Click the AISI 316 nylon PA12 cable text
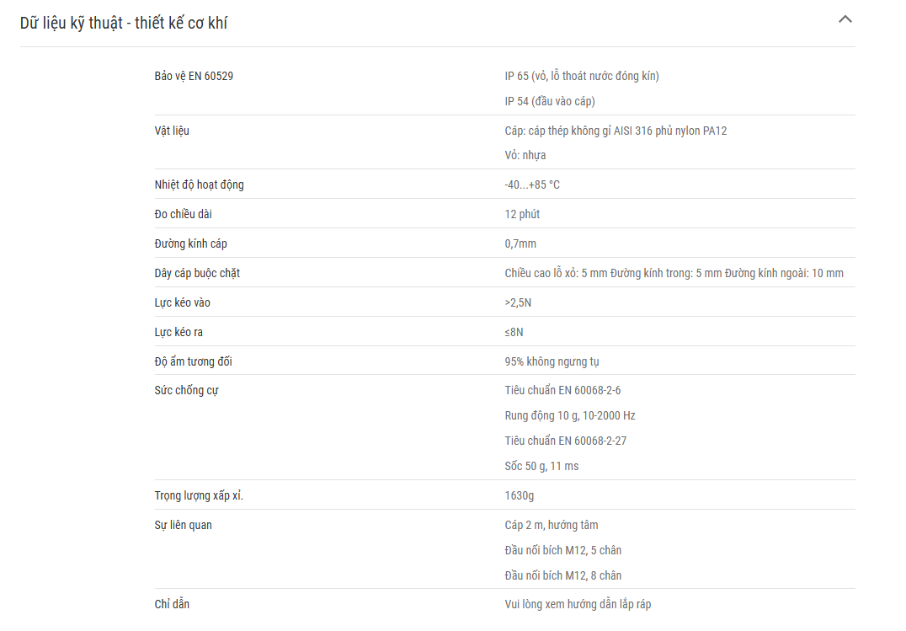The height and width of the screenshot is (631, 906). 616,131
